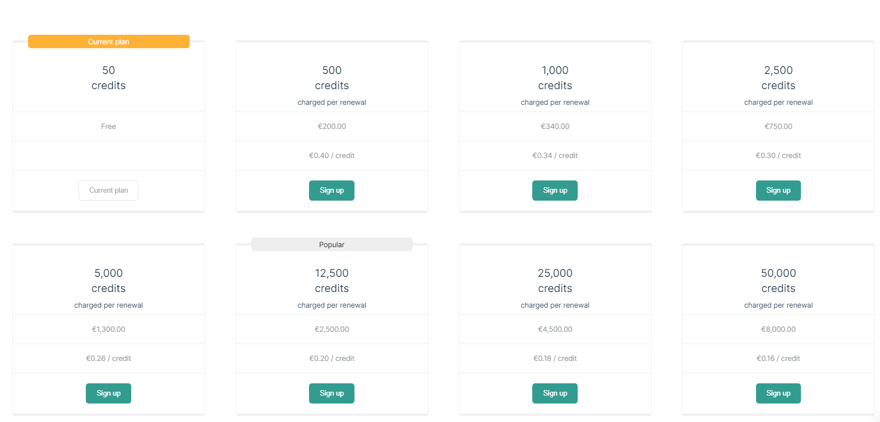Click the €8,000.00 price
This screenshot has height=422, width=880.
pyautogui.click(x=778, y=330)
